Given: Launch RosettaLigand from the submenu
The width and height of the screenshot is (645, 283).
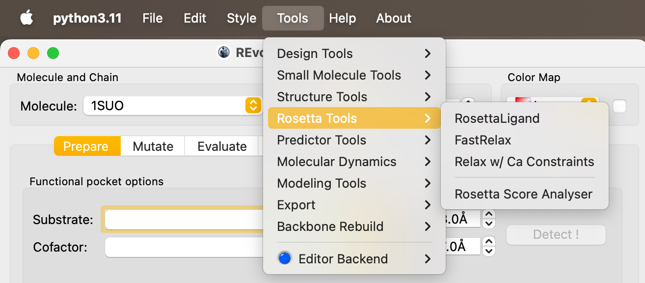Looking at the screenshot, I should pyautogui.click(x=525, y=118).
